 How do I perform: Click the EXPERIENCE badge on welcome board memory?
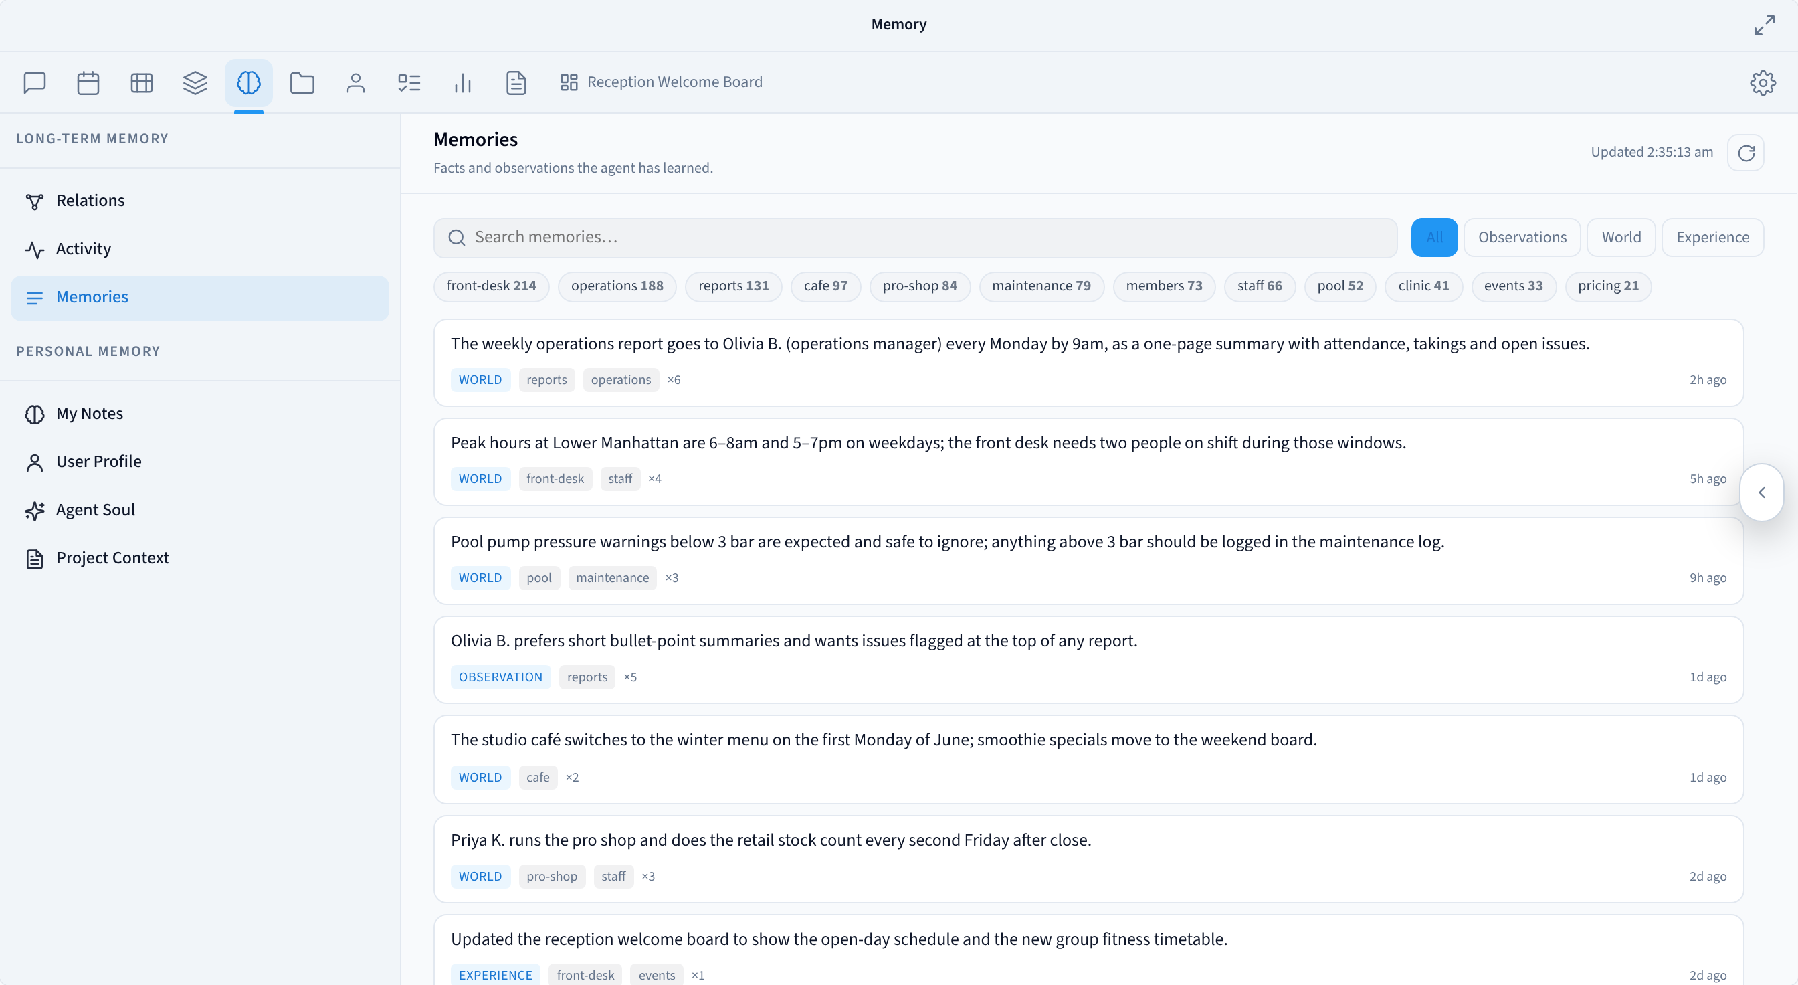point(495,975)
